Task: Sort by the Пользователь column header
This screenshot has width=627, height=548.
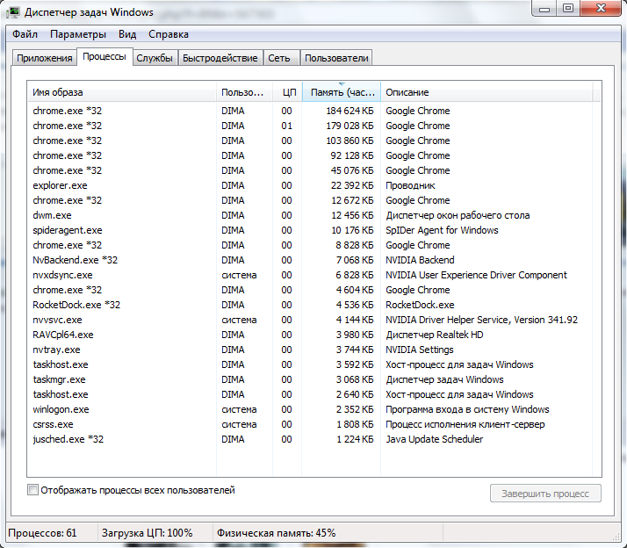Action: [244, 92]
